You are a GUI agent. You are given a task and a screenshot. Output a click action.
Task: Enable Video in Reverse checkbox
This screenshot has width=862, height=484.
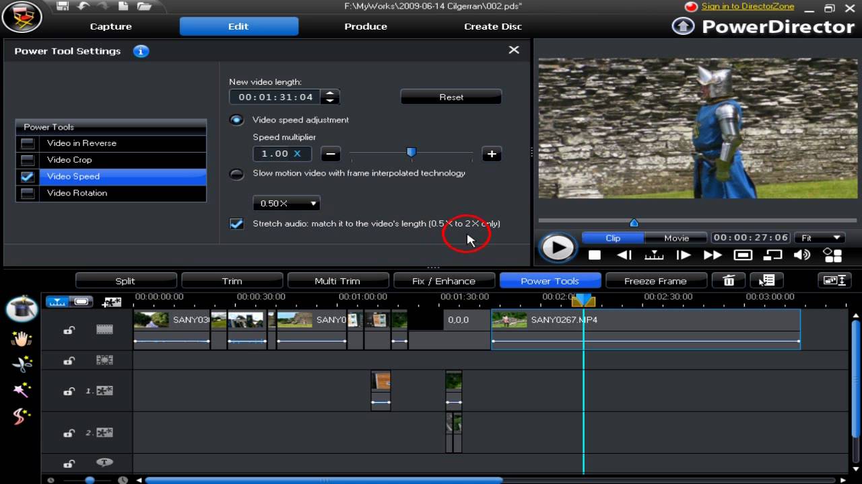pos(28,143)
